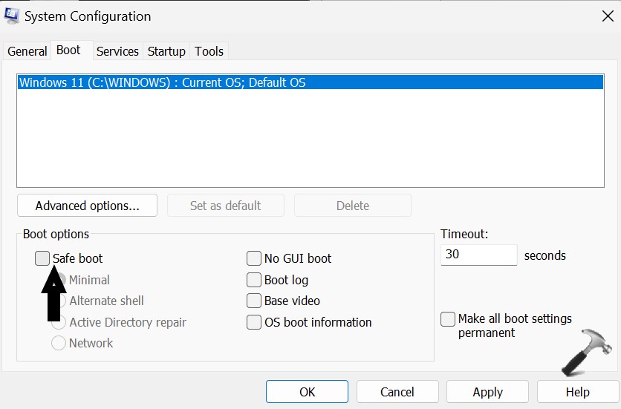Select the Boot tab

68,50
